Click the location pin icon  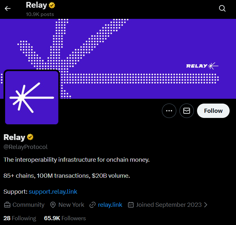[x=53, y=205]
